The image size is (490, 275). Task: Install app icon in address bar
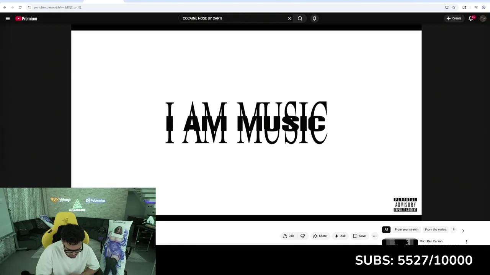pos(447,7)
